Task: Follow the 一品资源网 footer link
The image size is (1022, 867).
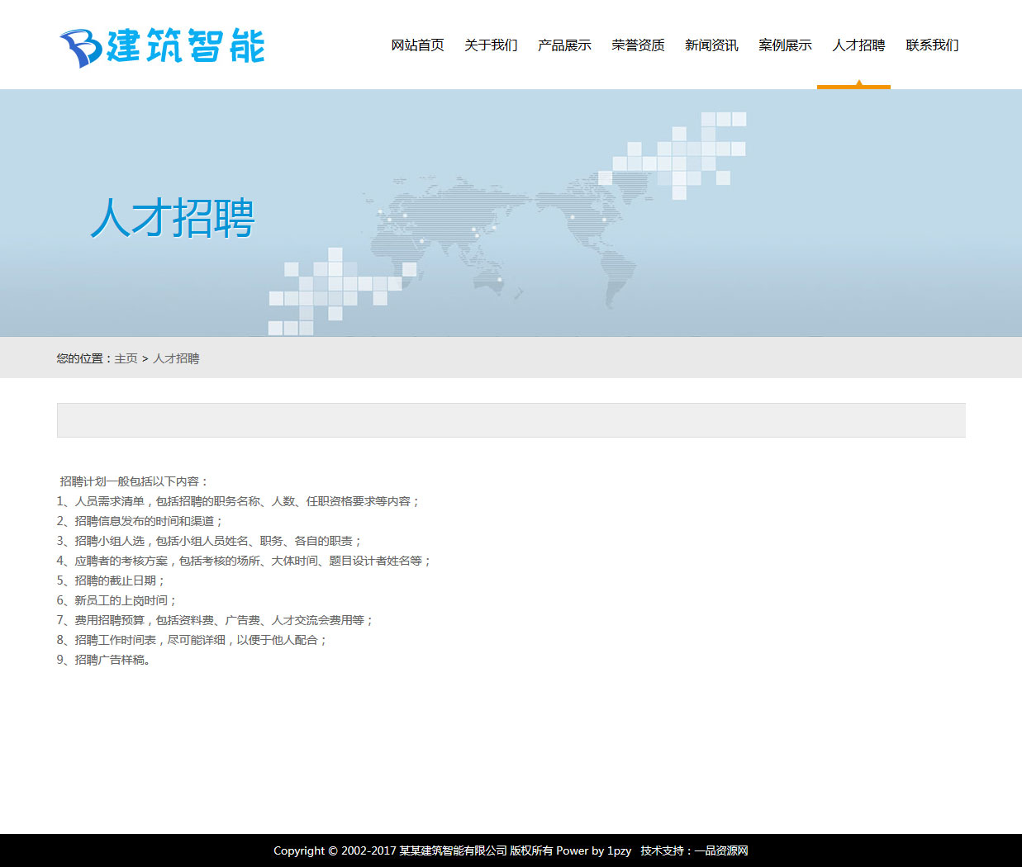Action: tap(721, 850)
